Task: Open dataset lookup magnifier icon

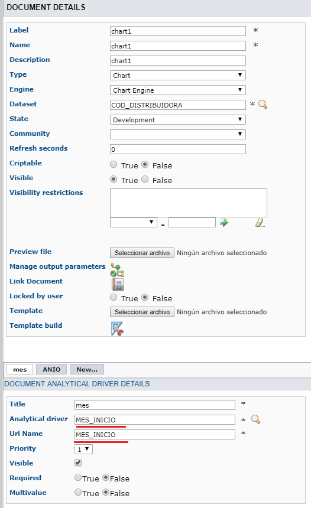Action: [263, 105]
